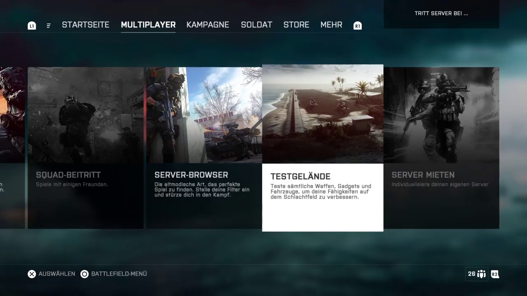Viewport: 527px width, 296px height.
Task: Open the list menu icon beside Startseite
Action: click(49, 25)
